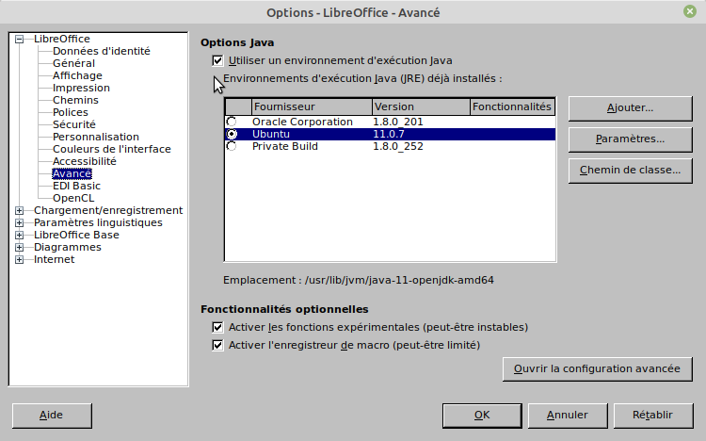Screen dimensions: 706x441
Task: Collapse the LibreOffice tree node
Action: (x=20, y=40)
